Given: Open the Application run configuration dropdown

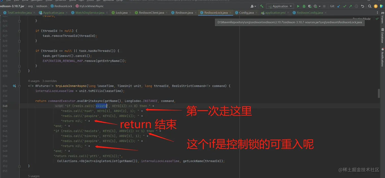Looking at the screenshot, I should 280,6.
